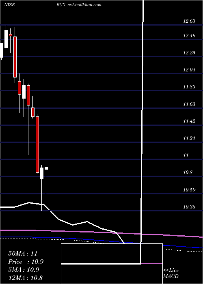203x284 pixels.
Task: Click the last small white candlestick near 10.9
Action: (x=46, y=168)
